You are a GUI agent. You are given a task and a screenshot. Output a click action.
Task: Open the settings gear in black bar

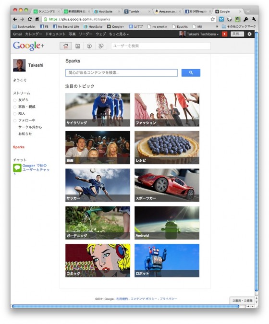(250, 34)
